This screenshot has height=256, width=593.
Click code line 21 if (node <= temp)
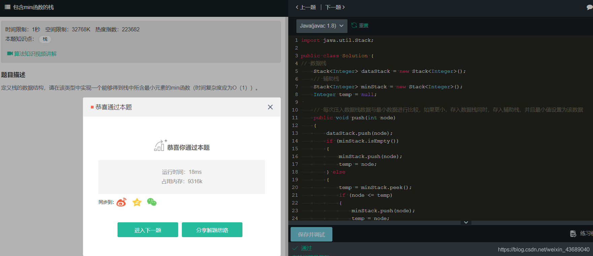pyautogui.click(x=366, y=195)
